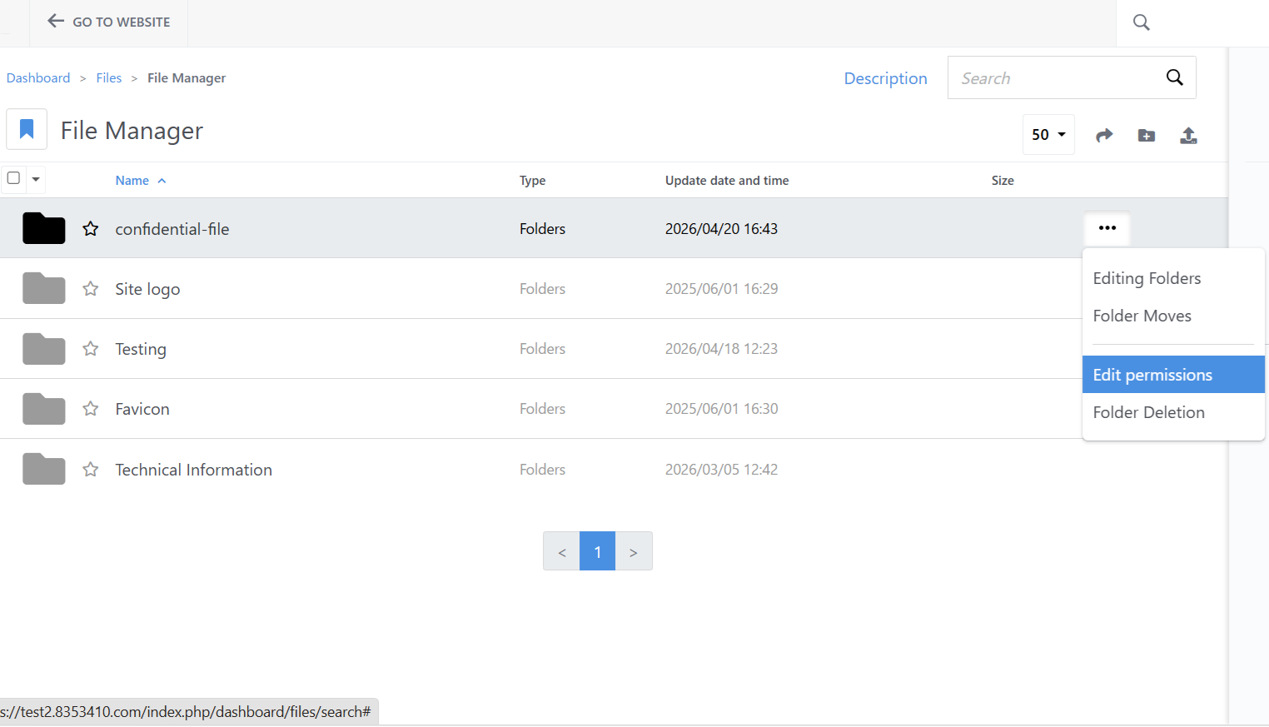The width and height of the screenshot is (1269, 727).
Task: Open the top bar search magnifier
Action: point(1142,22)
